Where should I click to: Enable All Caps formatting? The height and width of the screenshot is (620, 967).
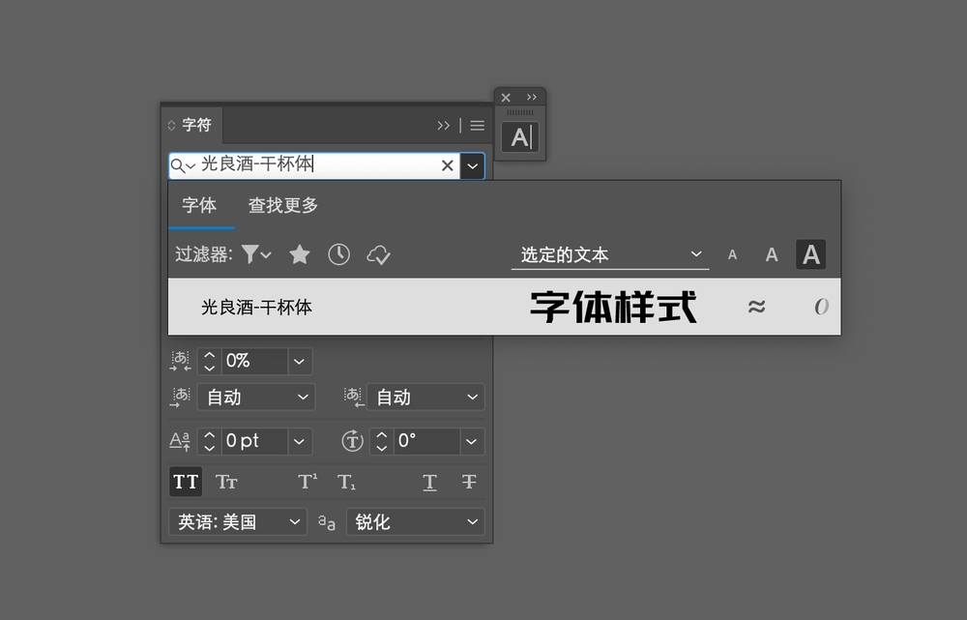tap(185, 481)
